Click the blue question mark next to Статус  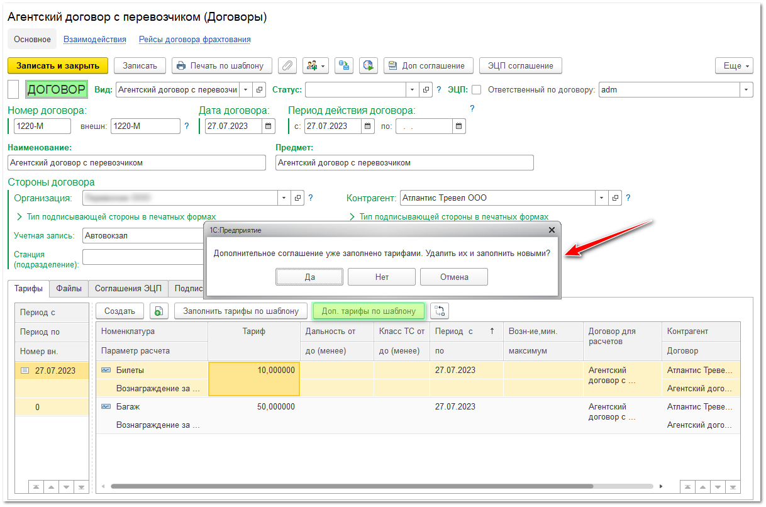(x=439, y=90)
